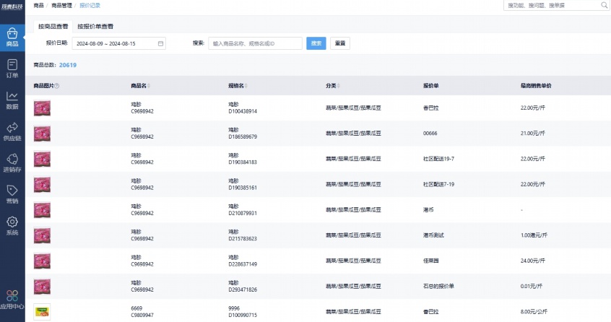Focus the product name search input
Screen dimensions: 611x322
coord(255,43)
